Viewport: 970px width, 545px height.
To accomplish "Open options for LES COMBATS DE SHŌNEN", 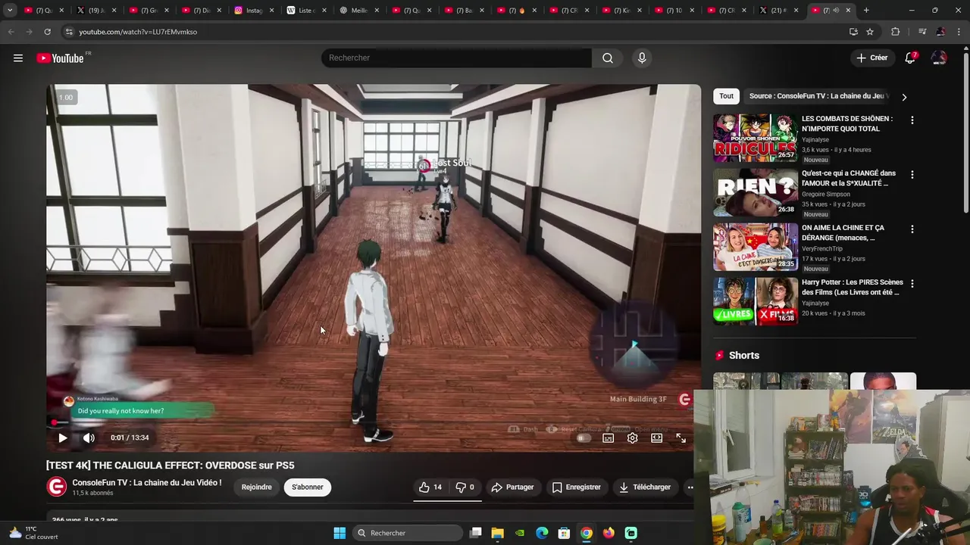I will [x=912, y=120].
